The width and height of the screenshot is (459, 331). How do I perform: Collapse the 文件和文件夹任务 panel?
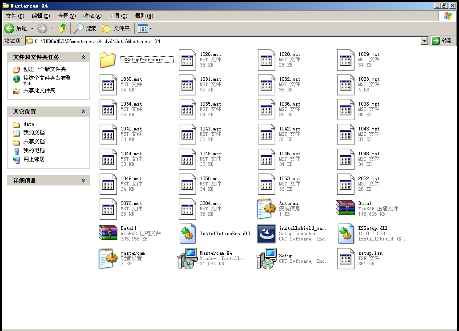pyautogui.click(x=84, y=57)
